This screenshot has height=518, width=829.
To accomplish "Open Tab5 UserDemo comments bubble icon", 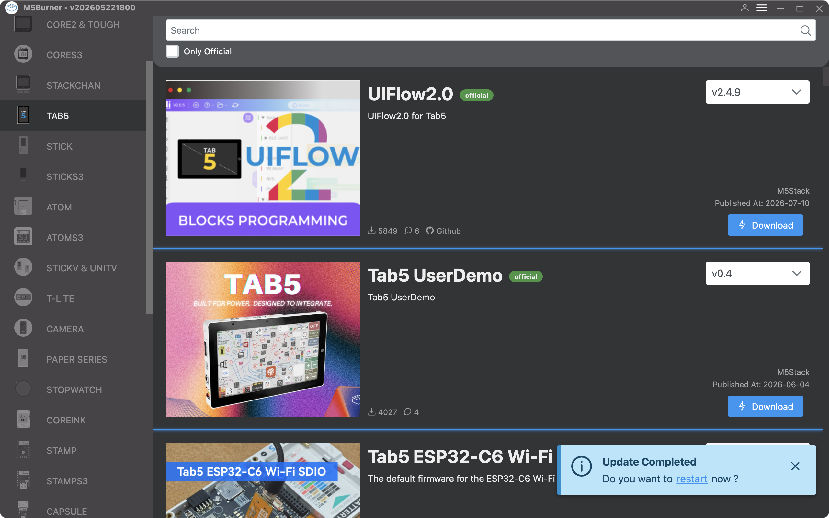I will (408, 412).
